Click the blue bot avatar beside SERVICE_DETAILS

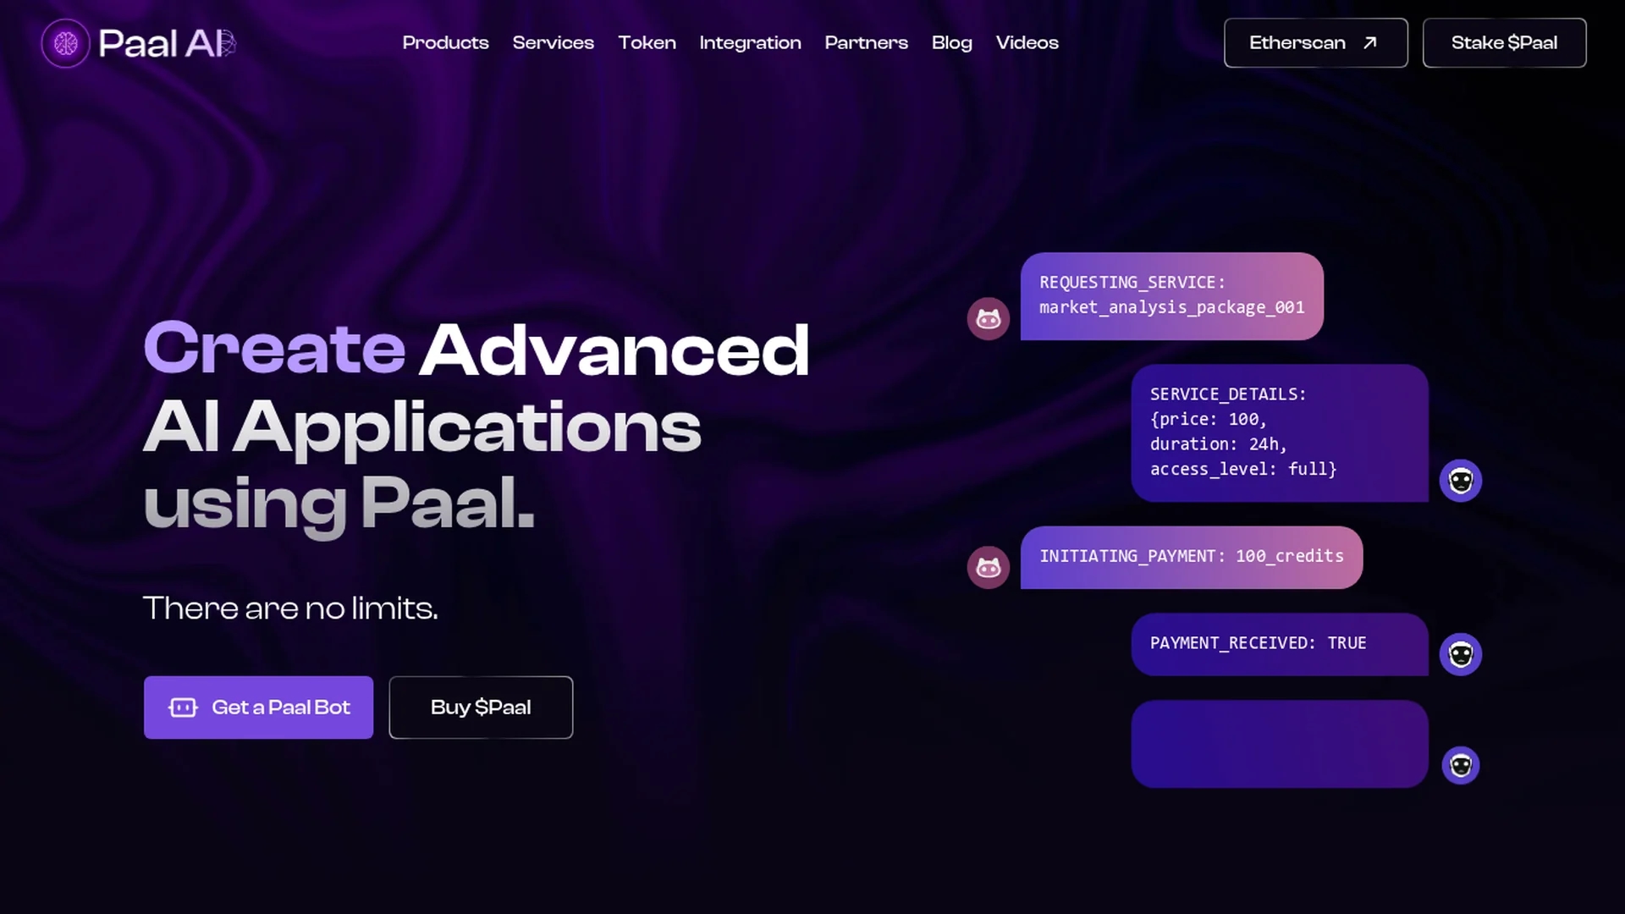pos(1461,481)
